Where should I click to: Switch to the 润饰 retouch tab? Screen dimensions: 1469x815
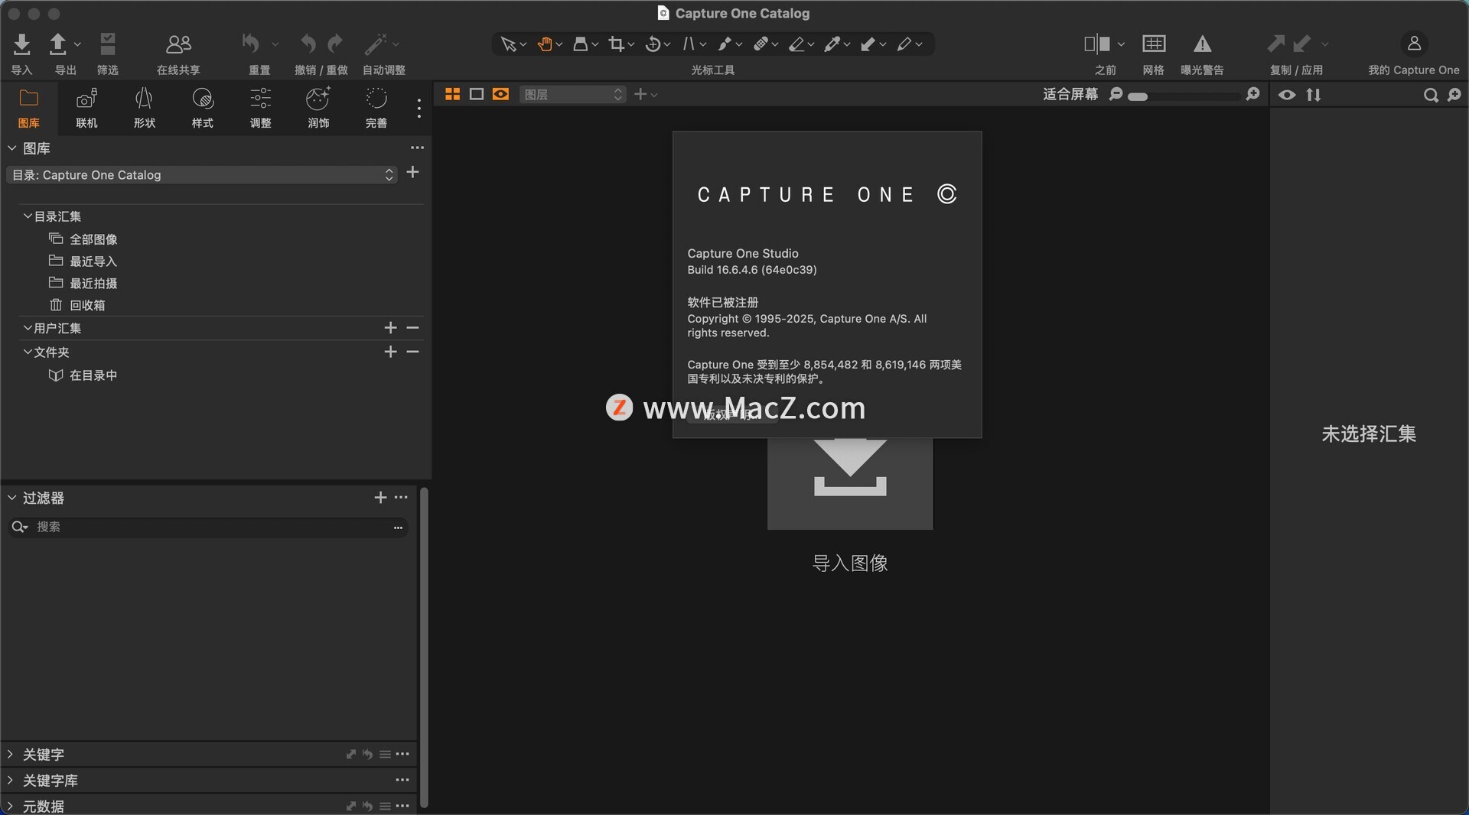click(318, 108)
